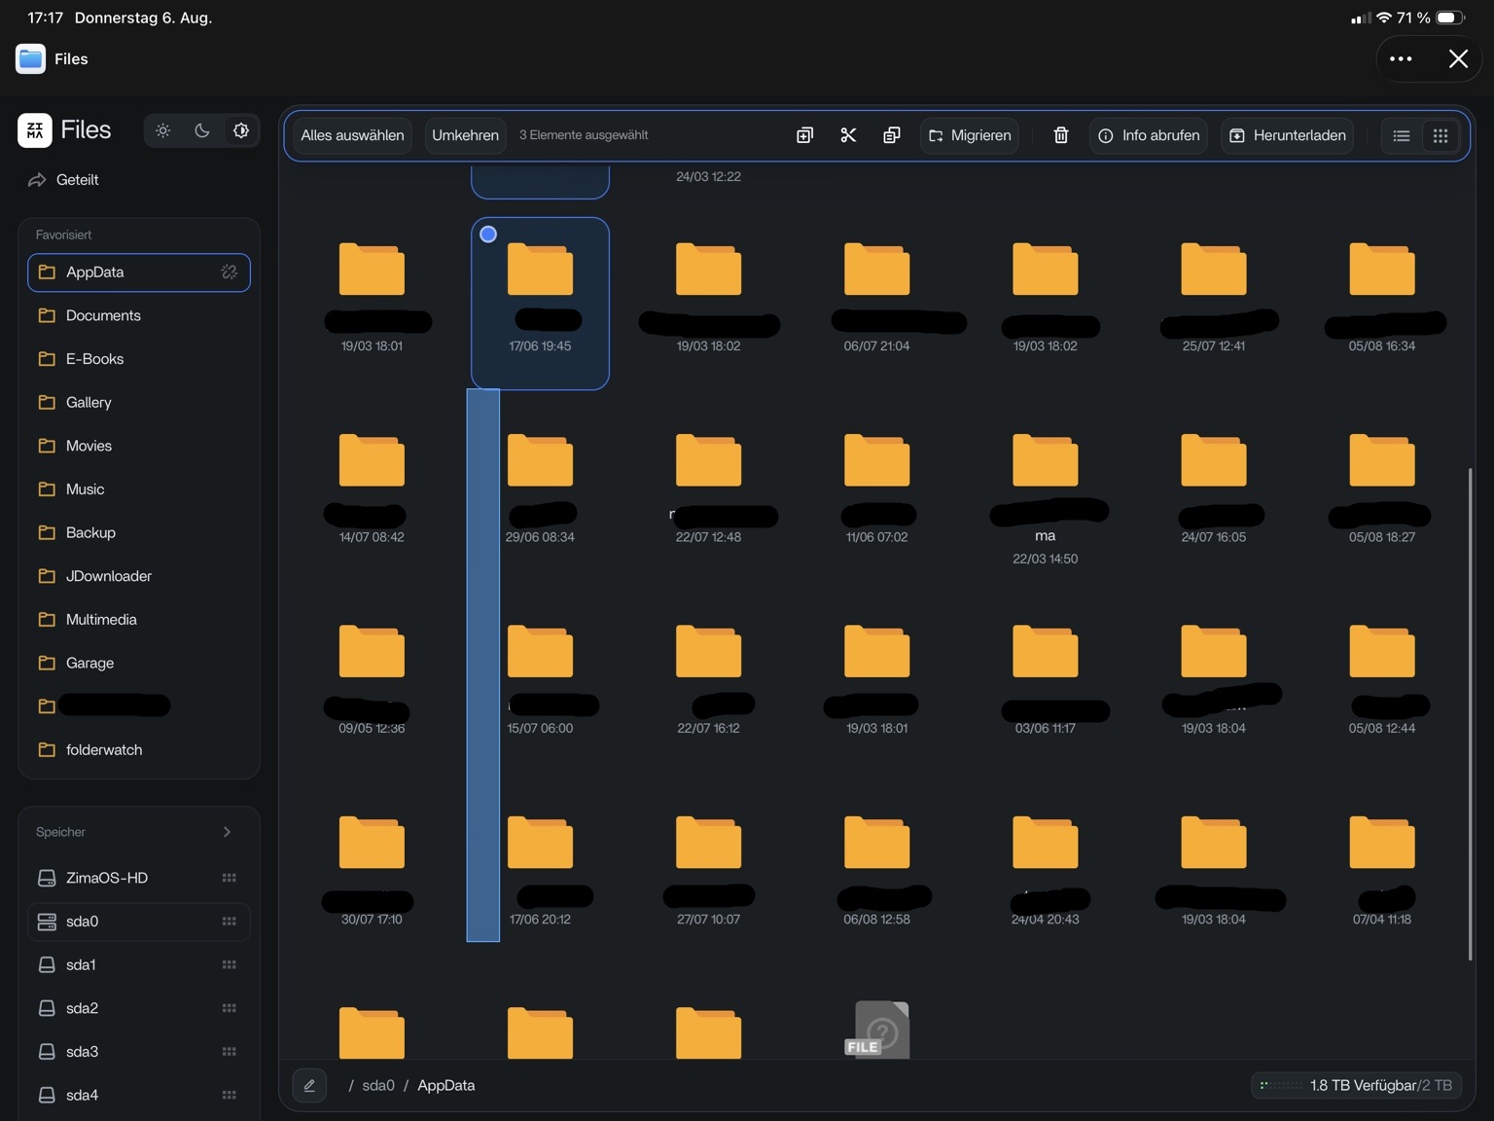1494x1121 pixels.
Task: Close the Files window with X
Action: (1458, 58)
